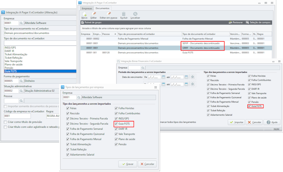This screenshot has height=172, width=283.
Task: Uncheck Guia FGTS in Tipos de lançamentos dialog
Action: pos(116,124)
